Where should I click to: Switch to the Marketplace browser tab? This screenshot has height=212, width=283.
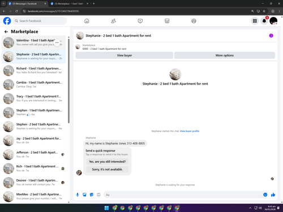pos(69,3)
